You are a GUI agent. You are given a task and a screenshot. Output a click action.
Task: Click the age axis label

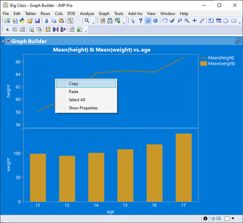click(x=111, y=211)
